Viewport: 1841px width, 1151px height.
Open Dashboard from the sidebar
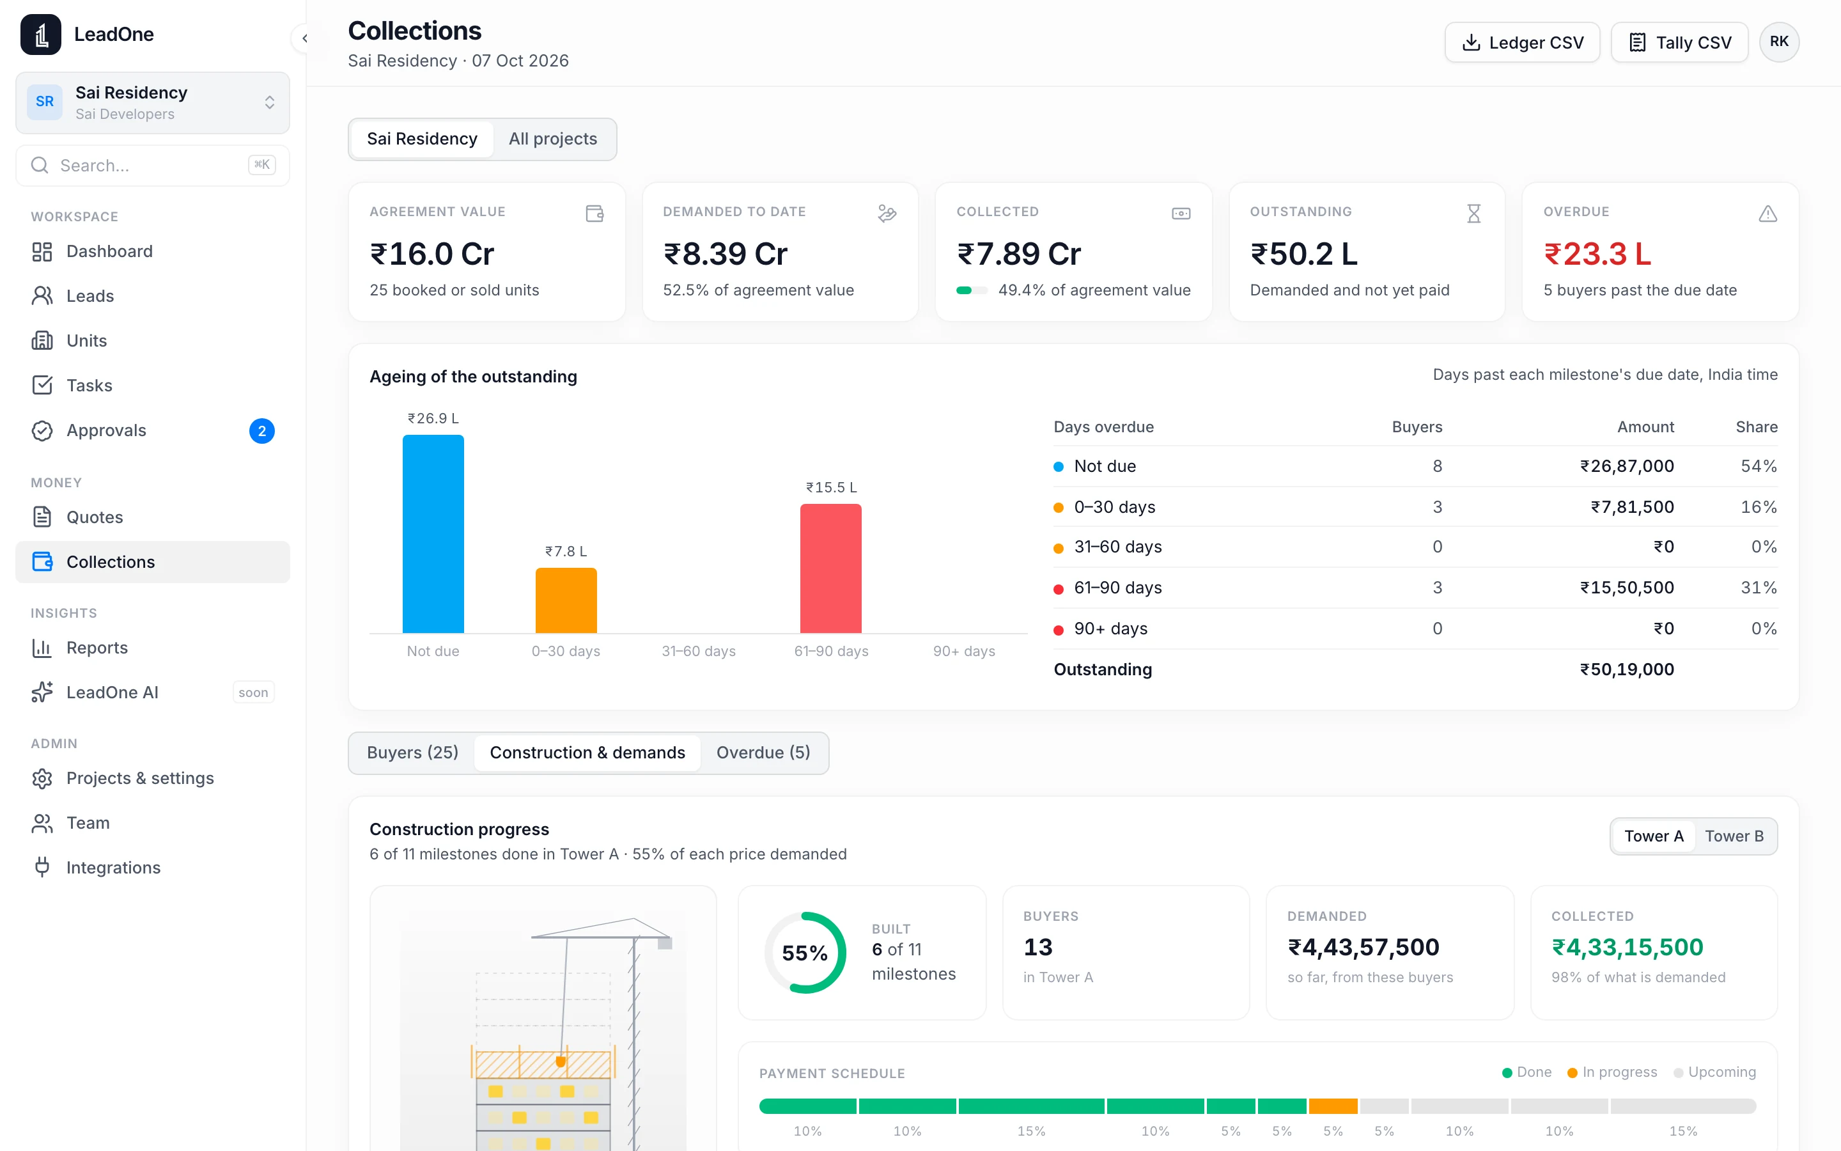152,251
